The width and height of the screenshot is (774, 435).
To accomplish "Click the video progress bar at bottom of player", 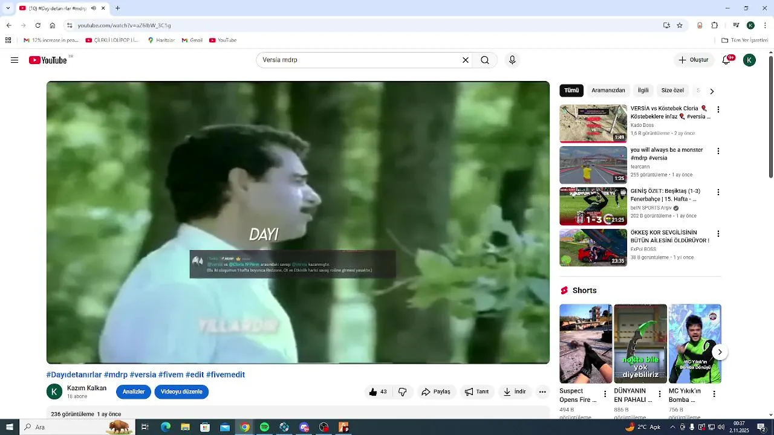I will point(298,362).
